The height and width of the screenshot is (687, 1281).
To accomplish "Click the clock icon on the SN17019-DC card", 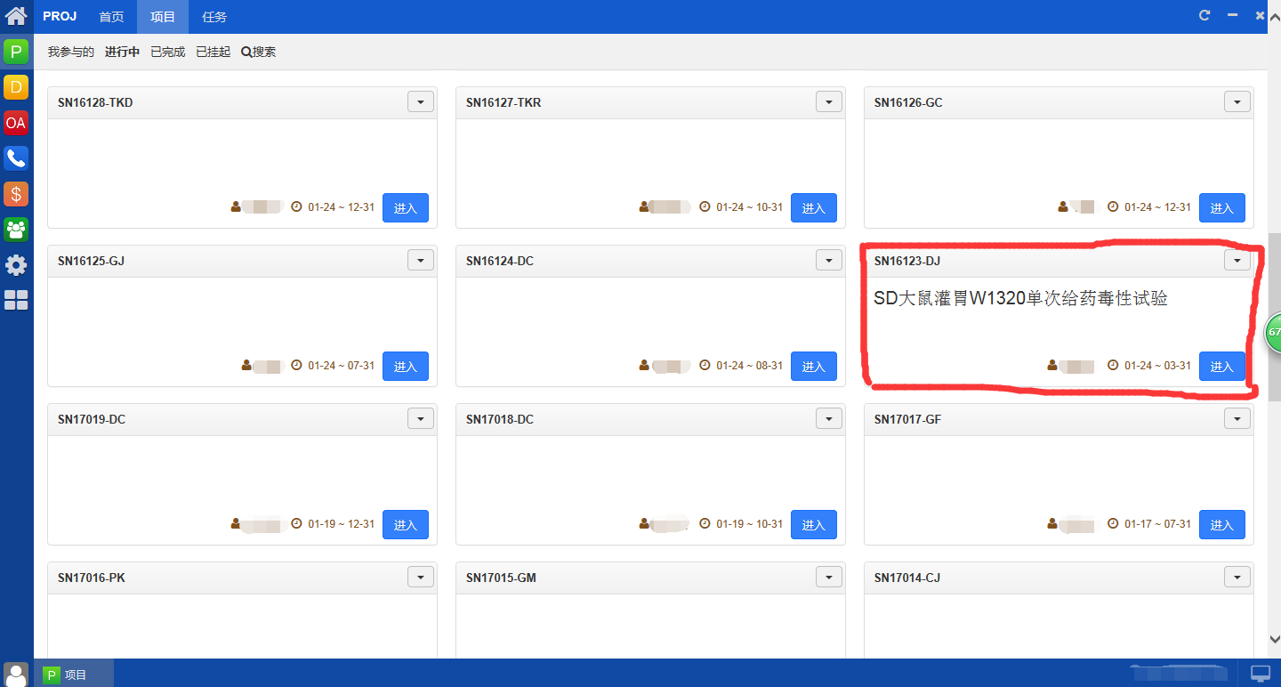I will [297, 524].
